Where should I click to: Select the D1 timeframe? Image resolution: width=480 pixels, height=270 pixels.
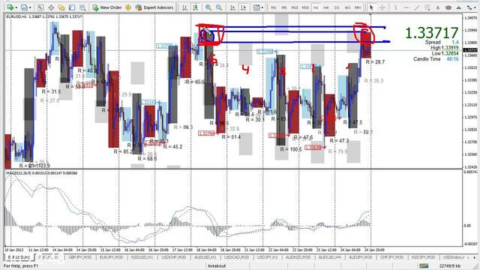pos(337,7)
